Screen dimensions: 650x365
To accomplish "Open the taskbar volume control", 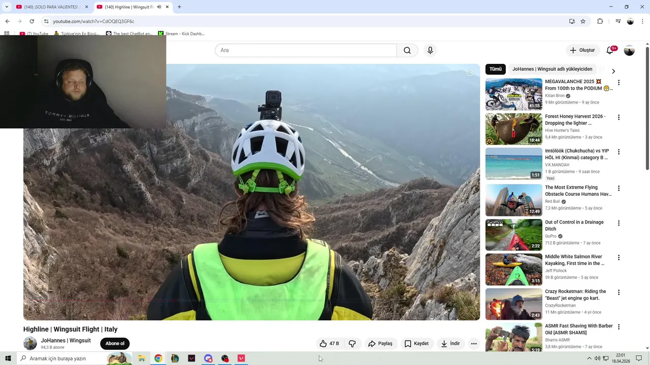I will point(598,358).
